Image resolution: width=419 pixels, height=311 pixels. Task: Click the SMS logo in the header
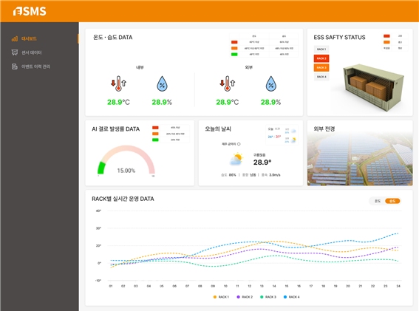(x=30, y=11)
